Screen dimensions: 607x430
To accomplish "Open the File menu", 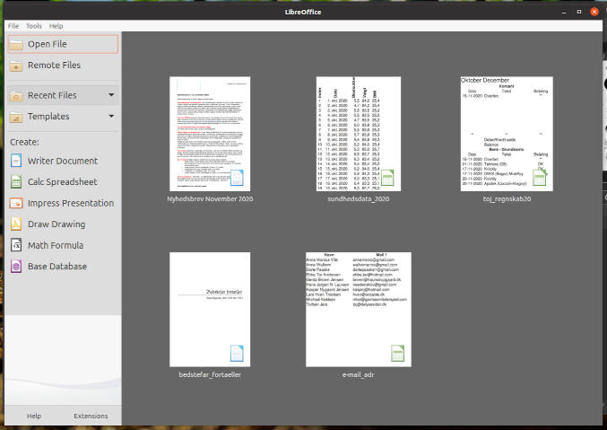I will tap(13, 26).
